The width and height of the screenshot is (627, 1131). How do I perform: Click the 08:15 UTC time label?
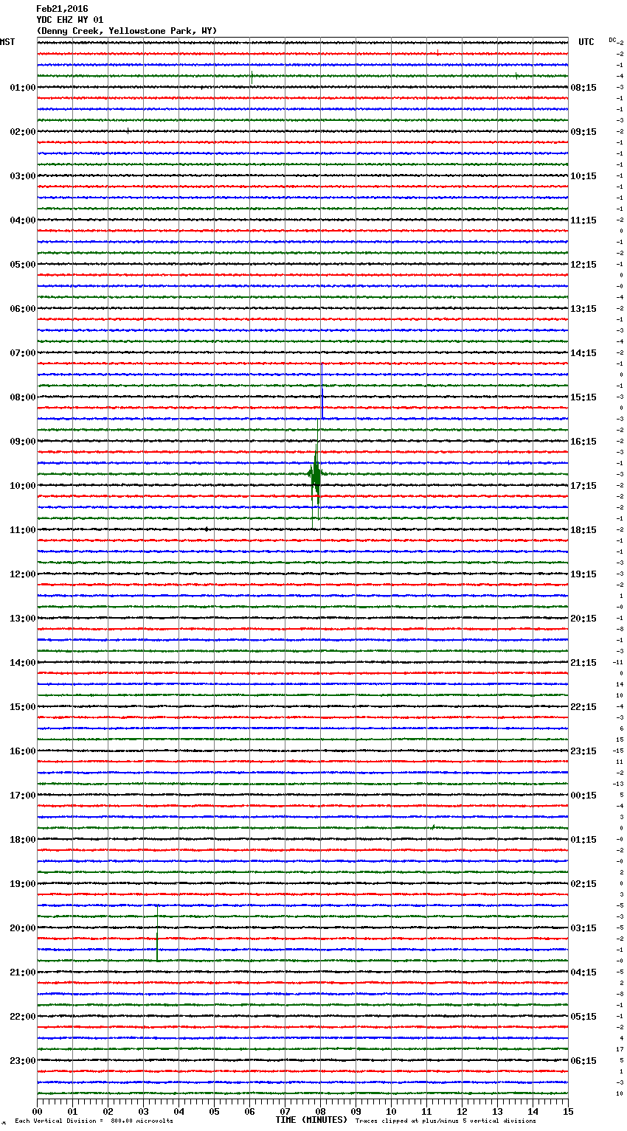point(583,88)
